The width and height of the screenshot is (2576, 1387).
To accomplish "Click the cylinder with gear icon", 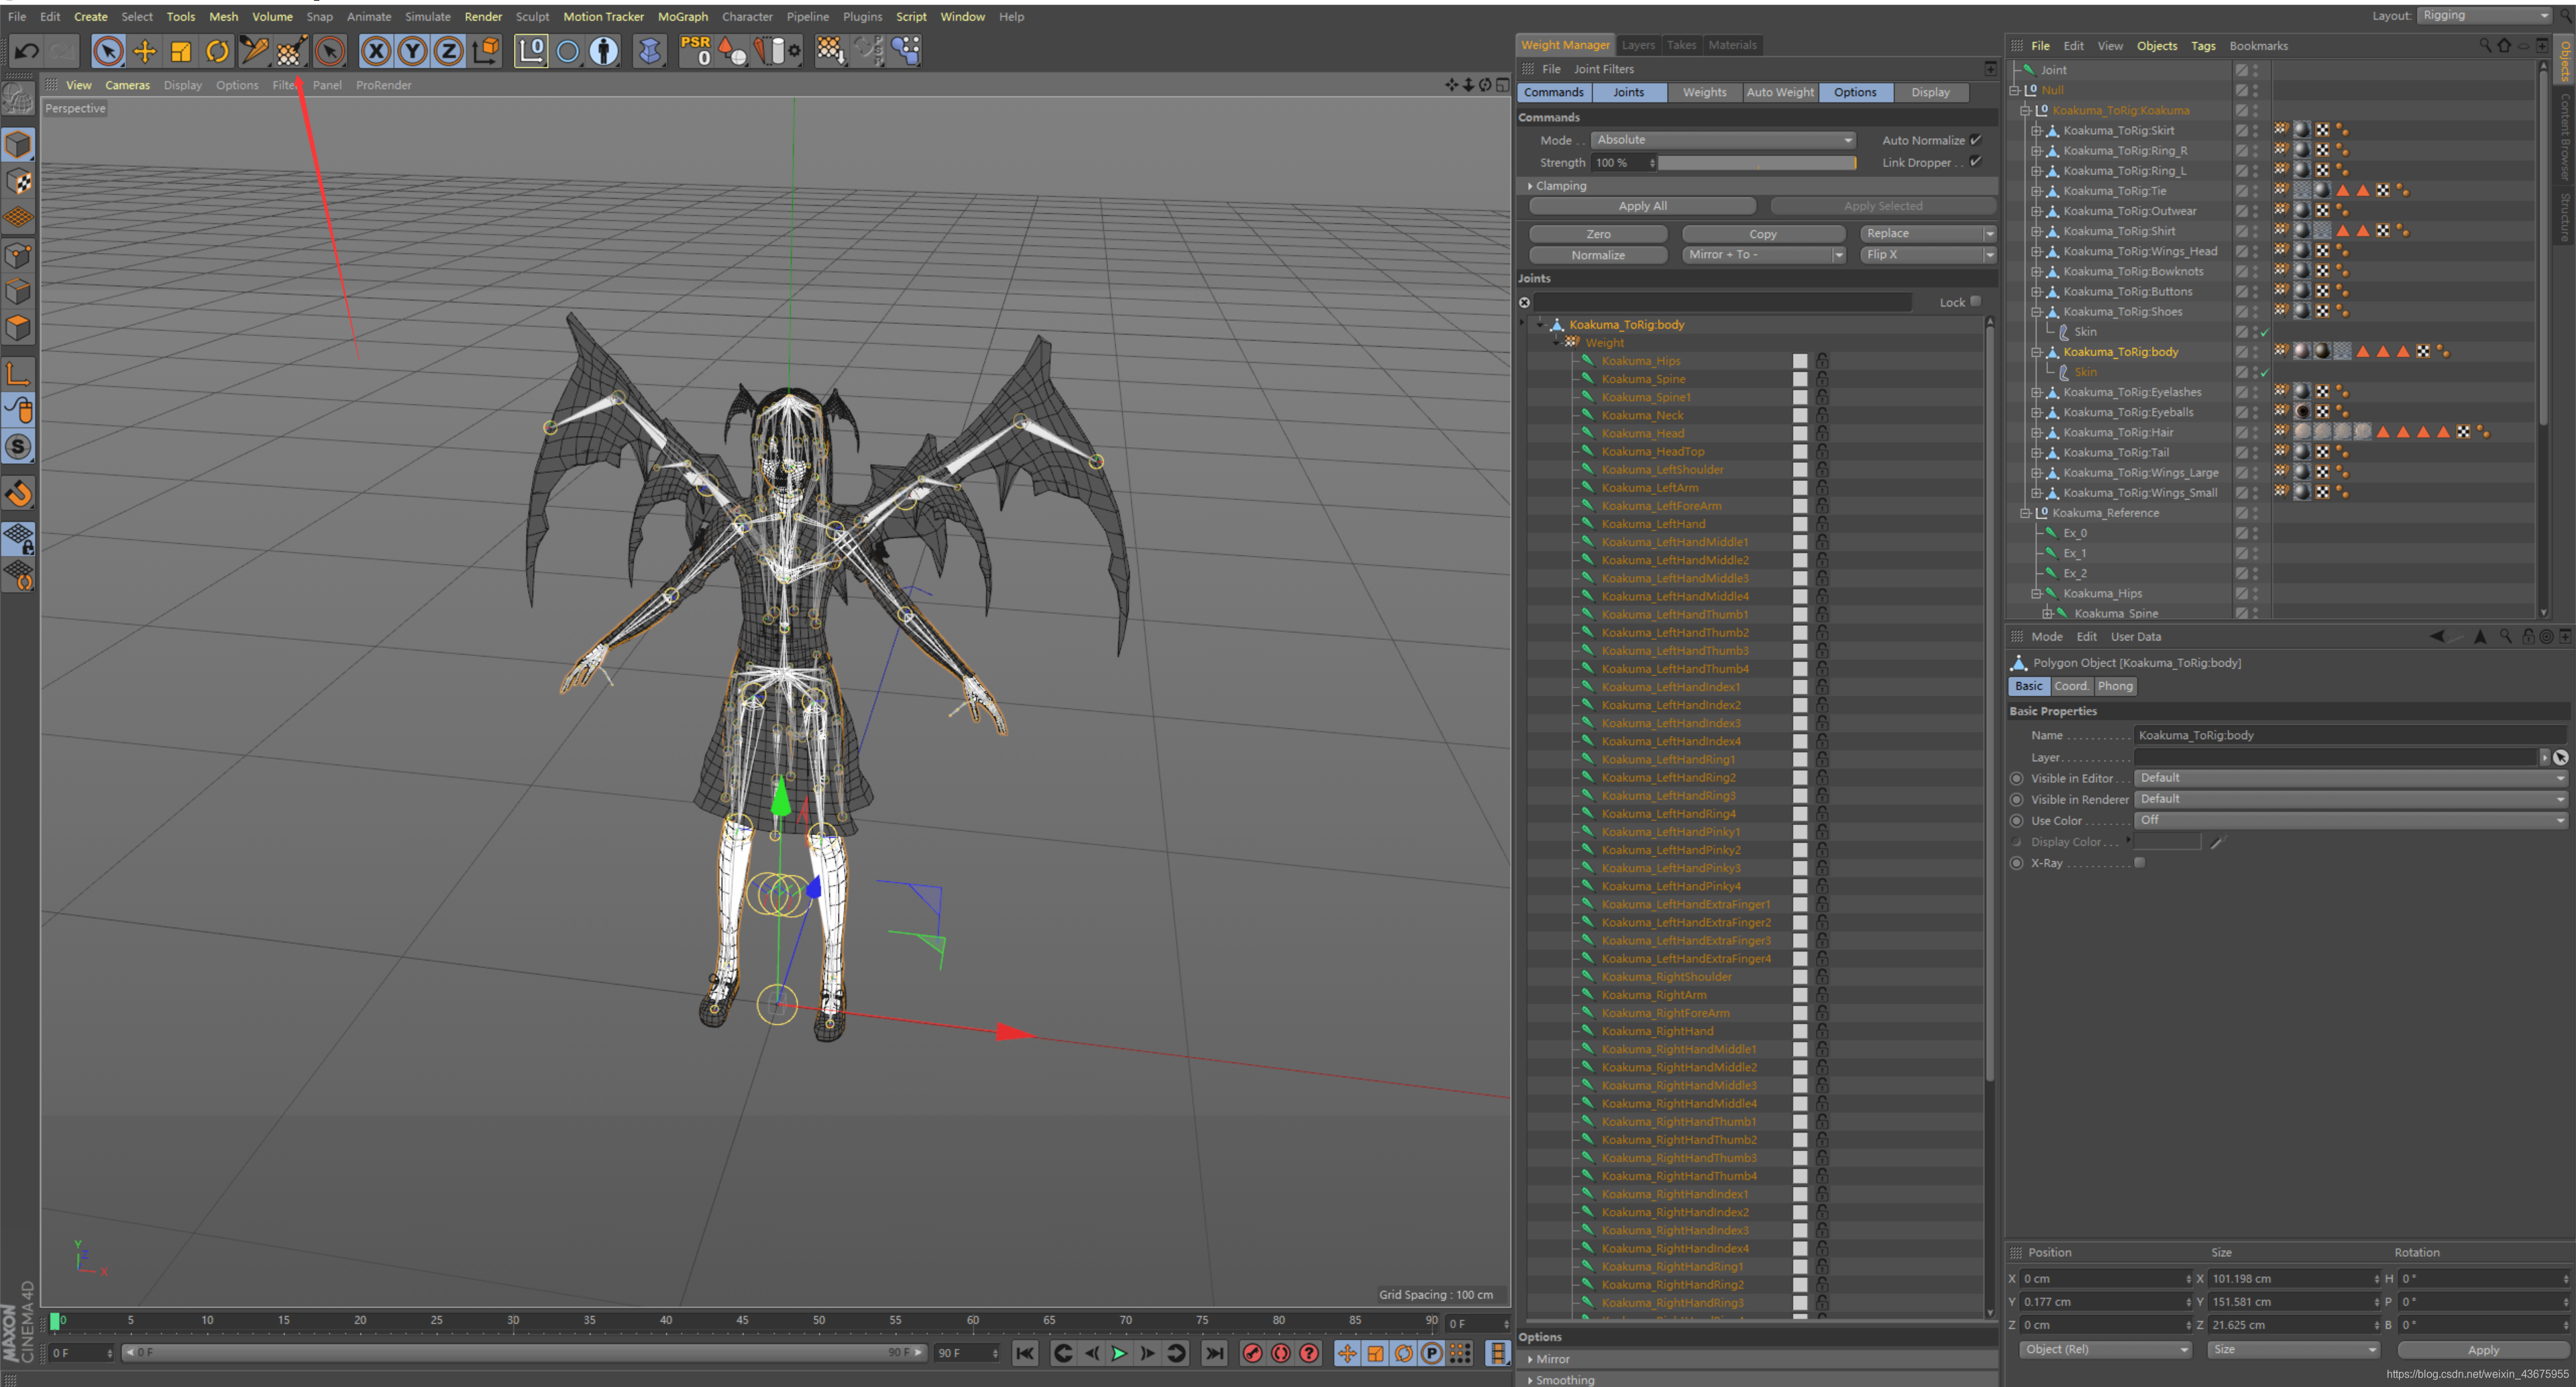I will pos(778,50).
